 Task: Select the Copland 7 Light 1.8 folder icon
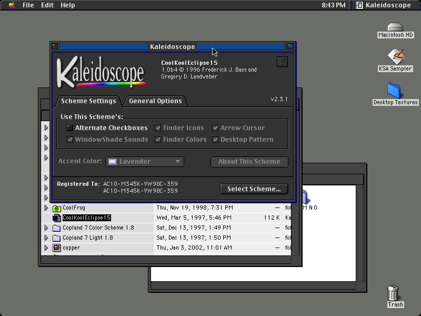pyautogui.click(x=57, y=238)
